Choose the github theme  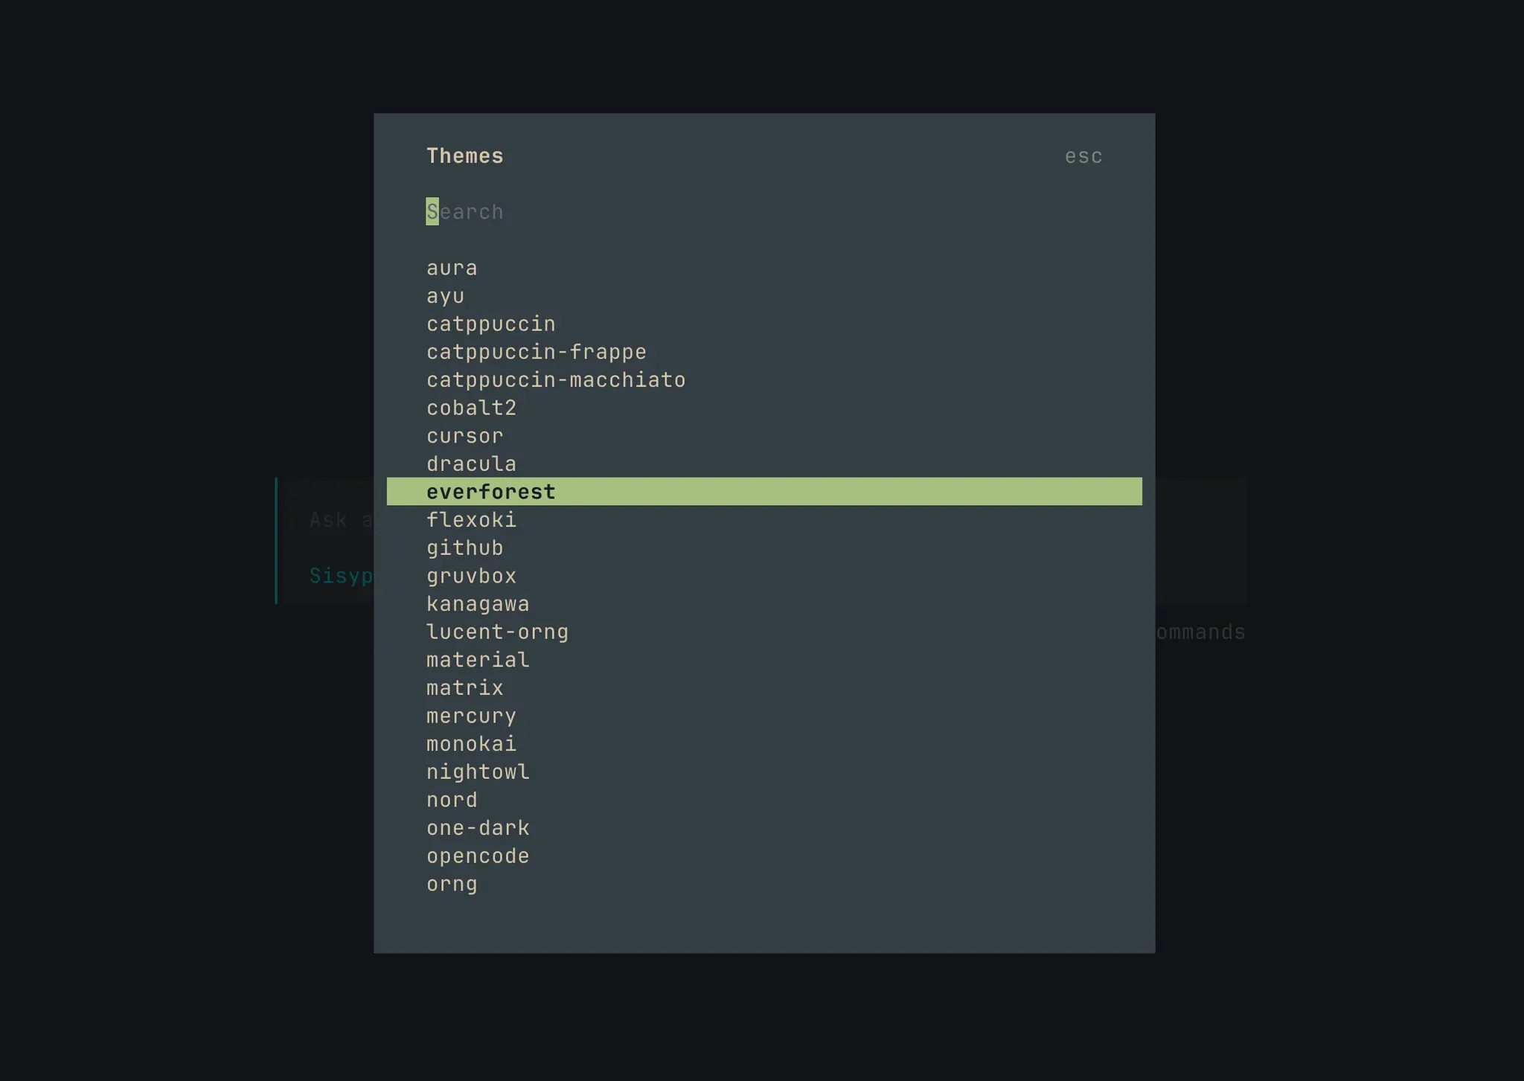464,548
